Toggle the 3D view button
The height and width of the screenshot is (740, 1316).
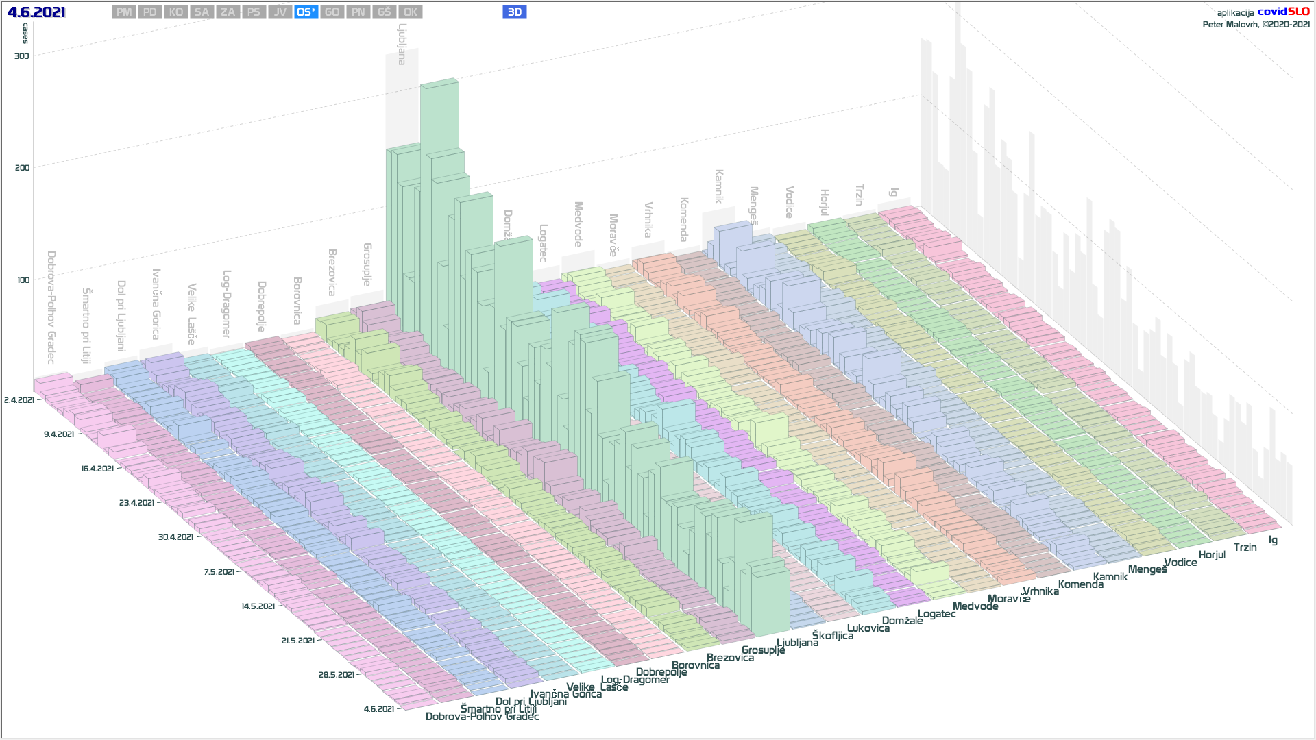514,12
